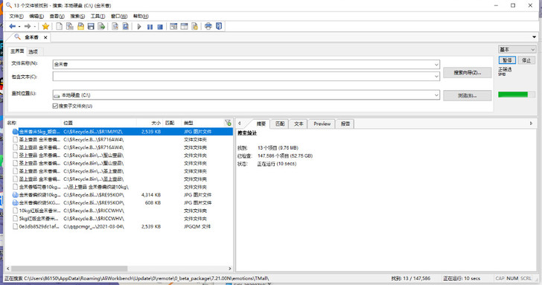
Task: Click the green search progress bar
Action: click(517, 95)
